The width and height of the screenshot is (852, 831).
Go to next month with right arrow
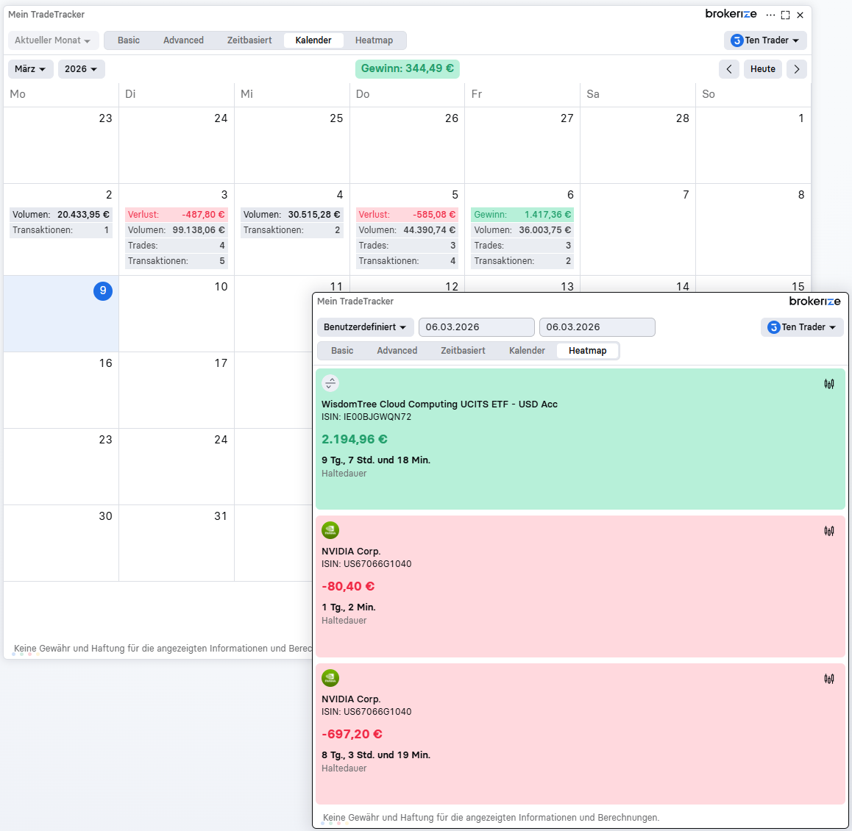click(x=796, y=69)
